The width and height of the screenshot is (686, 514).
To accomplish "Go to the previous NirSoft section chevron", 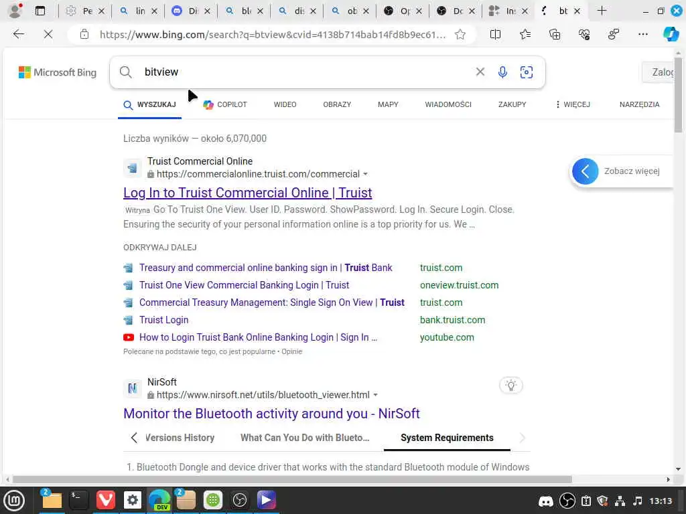I will pos(134,438).
